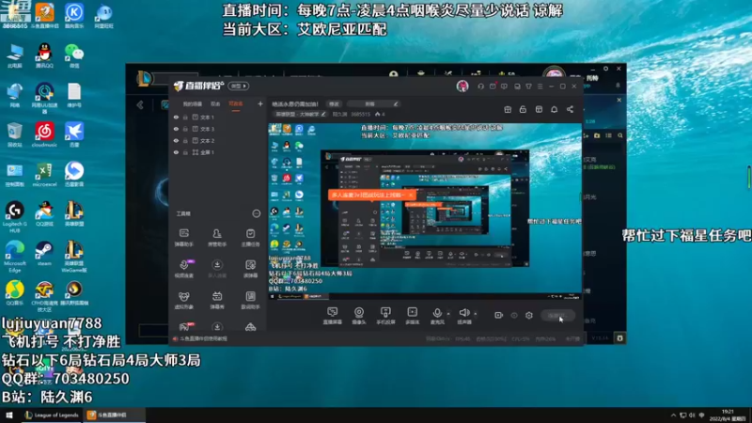Click the taskbar clock
The height and width of the screenshot is (423, 752).
point(728,415)
